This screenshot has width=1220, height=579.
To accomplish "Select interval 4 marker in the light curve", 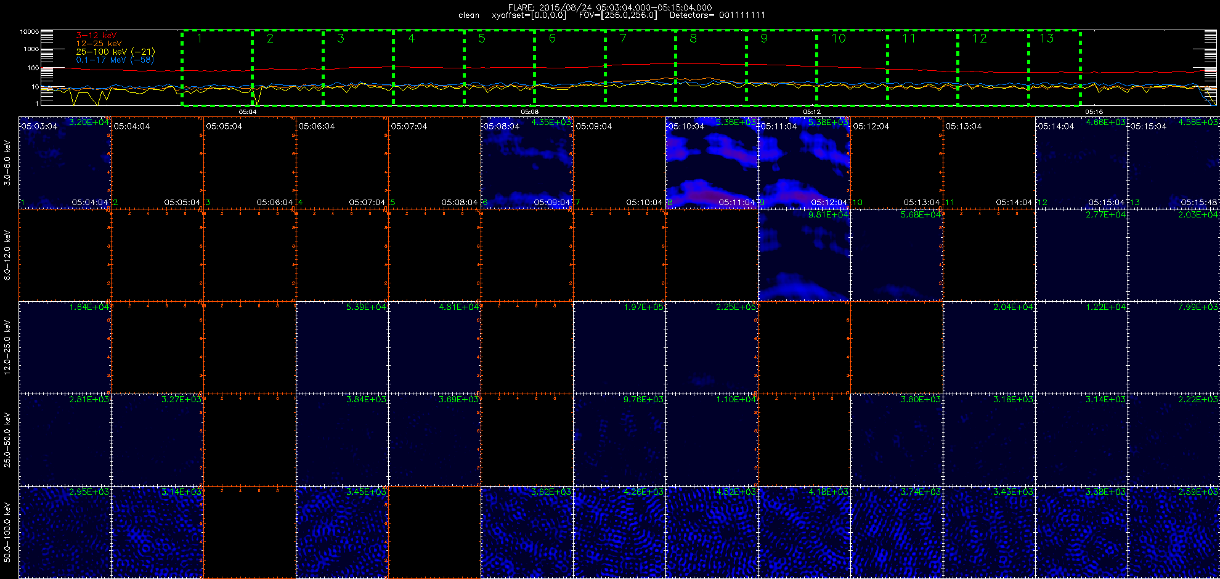I will 412,38.
